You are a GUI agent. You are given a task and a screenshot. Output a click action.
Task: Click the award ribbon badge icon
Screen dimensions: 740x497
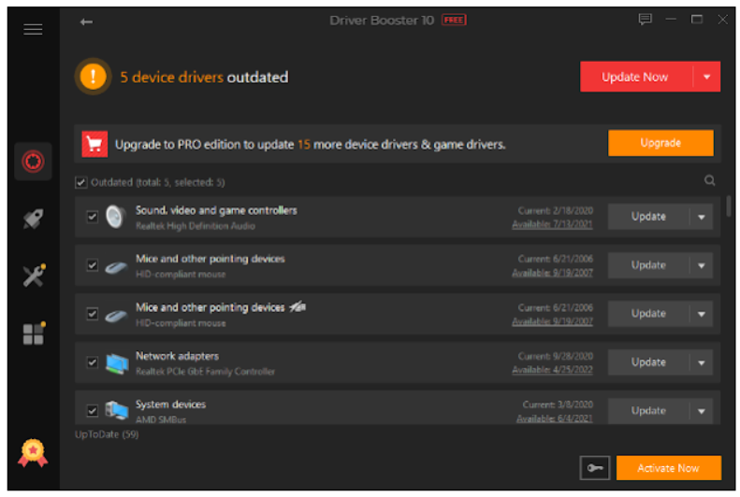(x=33, y=453)
